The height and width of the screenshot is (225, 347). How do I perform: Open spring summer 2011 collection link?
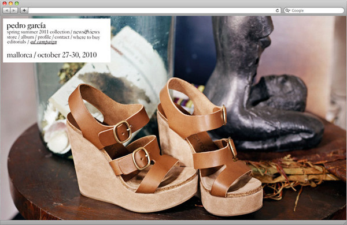(38, 32)
